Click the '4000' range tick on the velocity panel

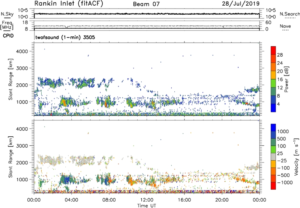(x=22, y=129)
